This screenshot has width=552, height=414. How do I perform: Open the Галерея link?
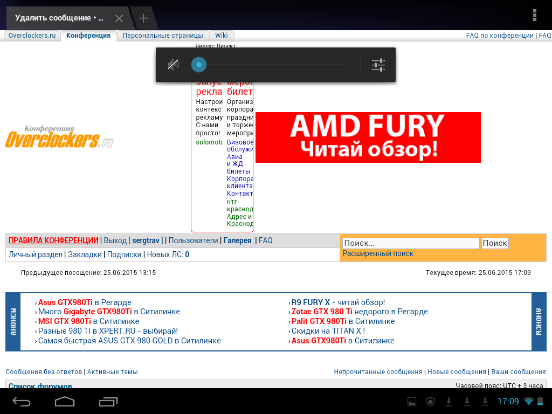pyautogui.click(x=237, y=240)
